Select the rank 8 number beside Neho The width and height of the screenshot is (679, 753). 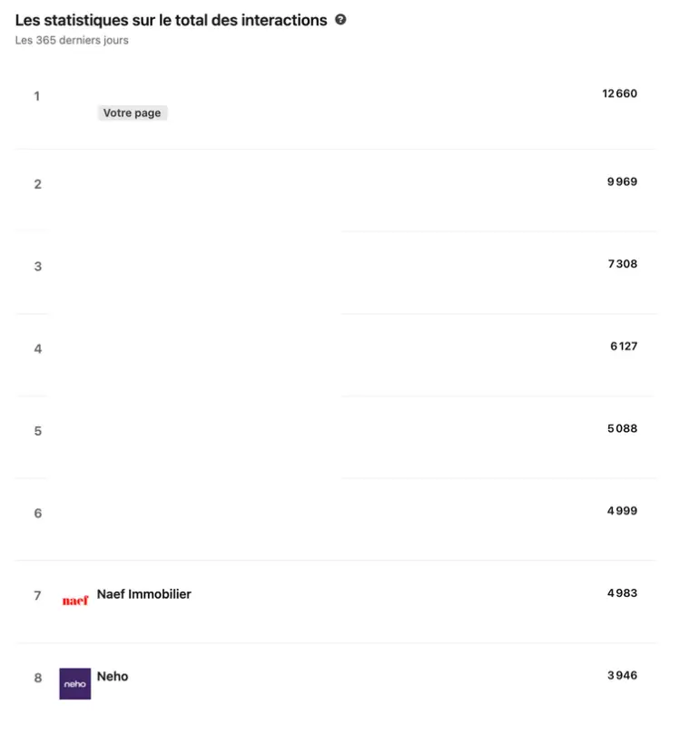(x=38, y=678)
